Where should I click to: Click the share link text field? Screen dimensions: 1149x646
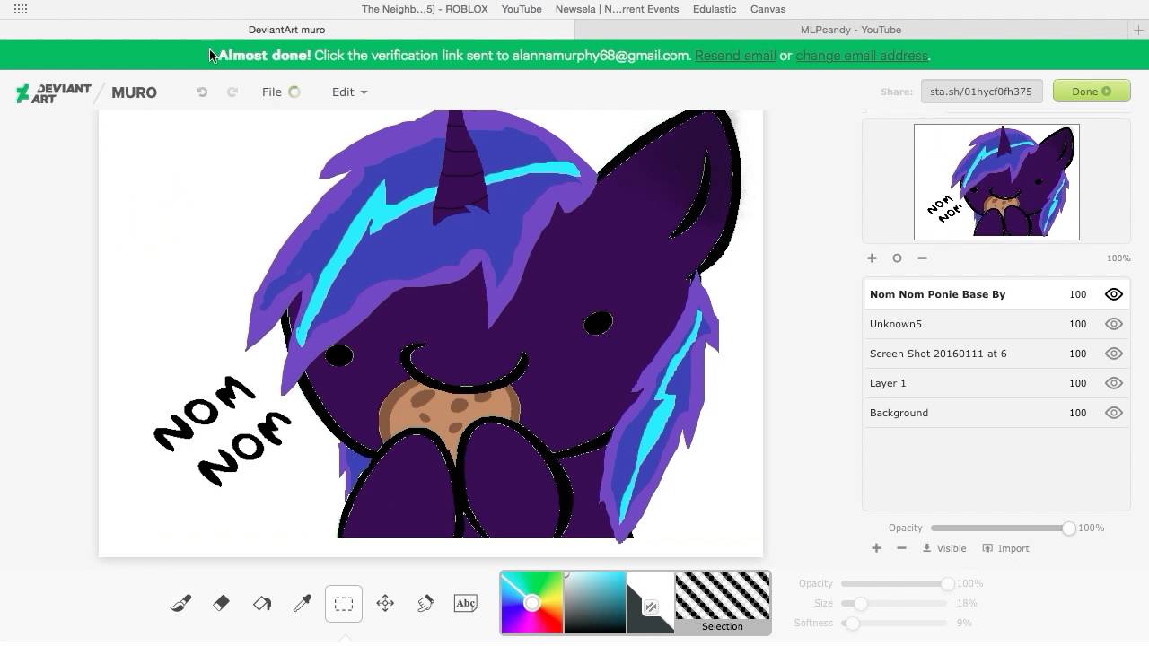(x=981, y=91)
